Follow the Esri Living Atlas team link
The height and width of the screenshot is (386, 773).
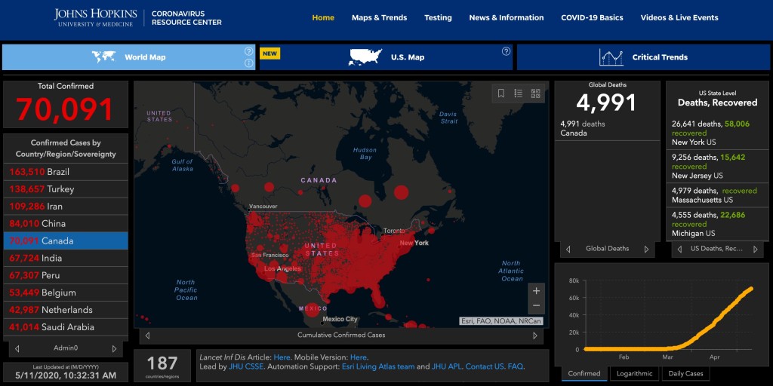[377, 367]
